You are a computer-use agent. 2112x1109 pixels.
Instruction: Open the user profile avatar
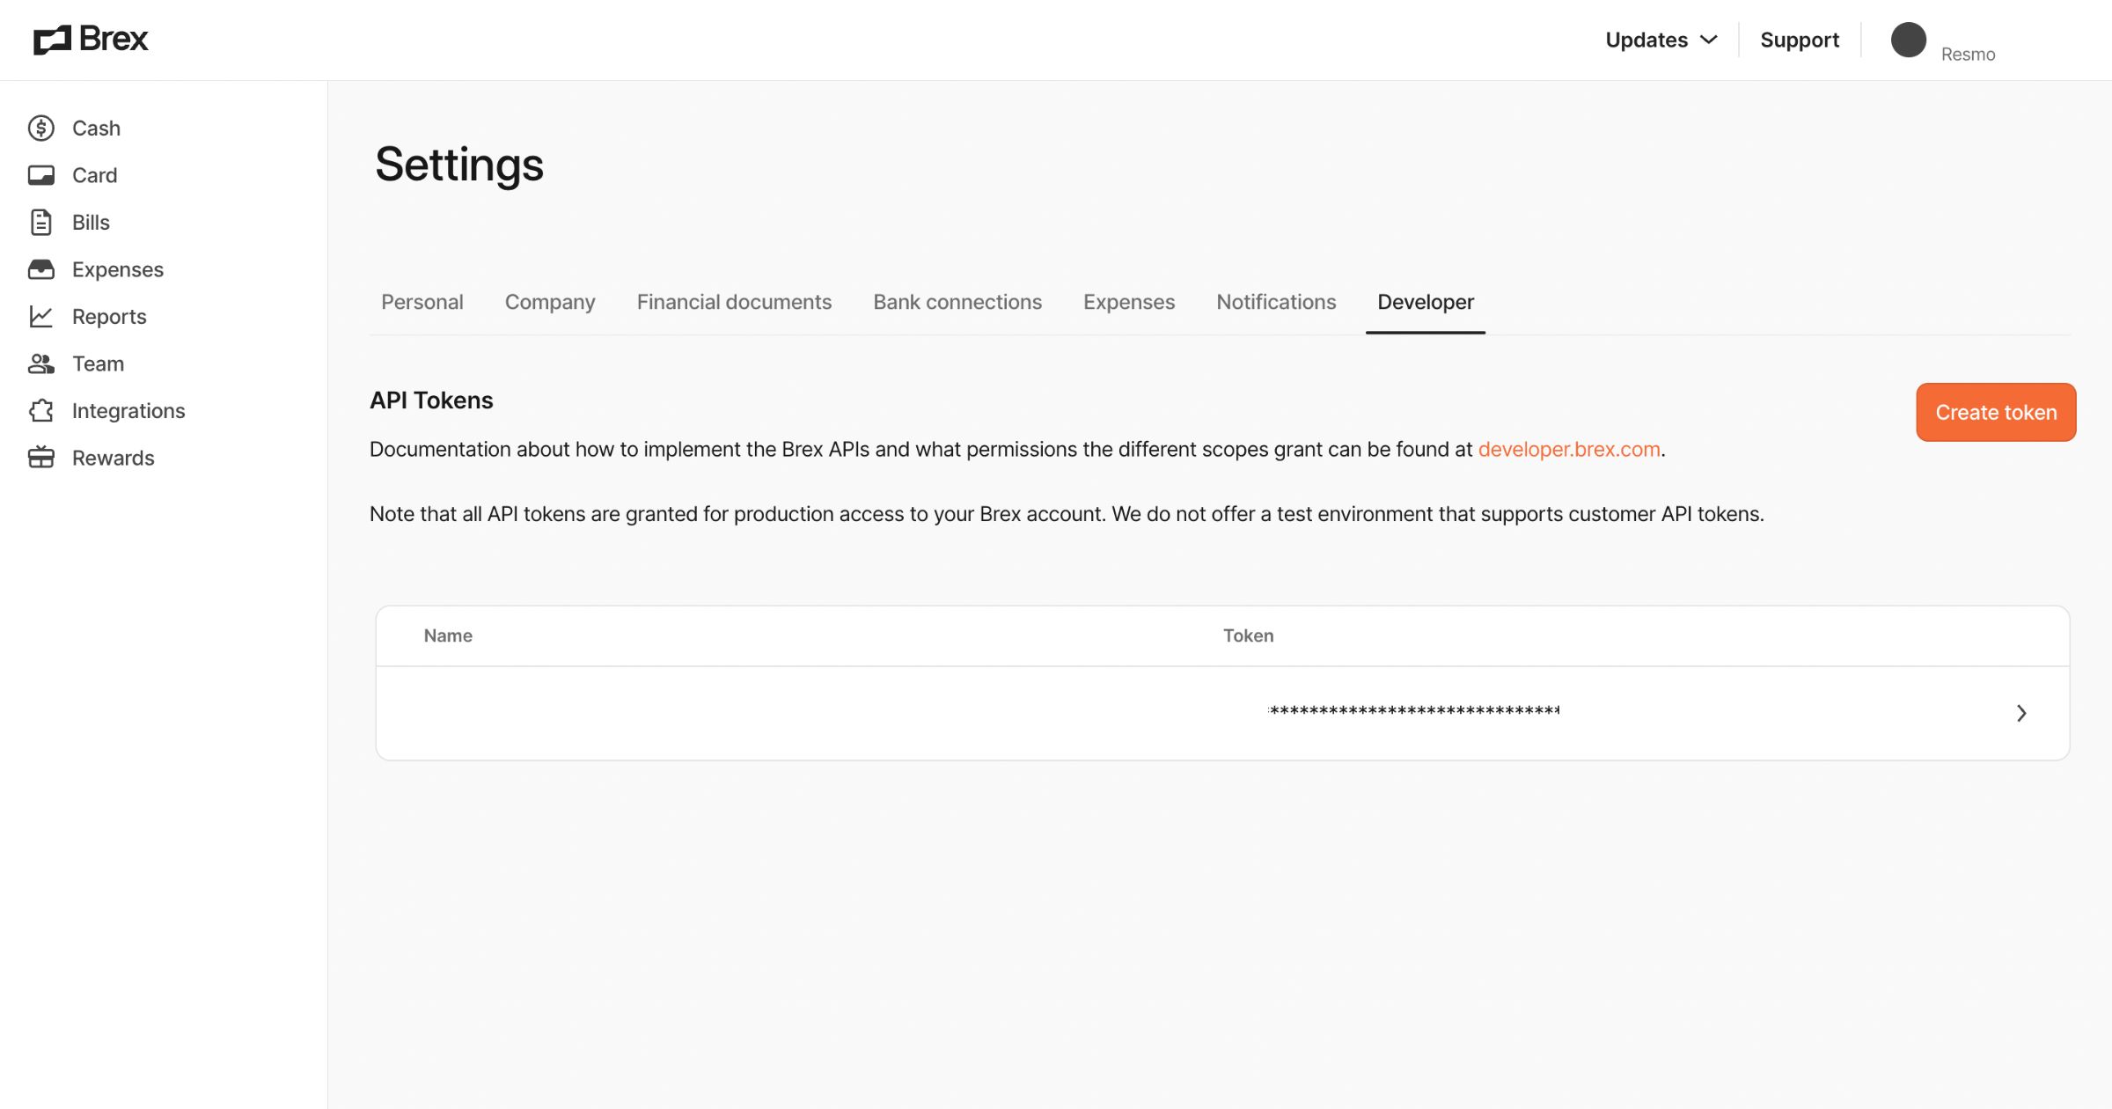[x=1908, y=40]
